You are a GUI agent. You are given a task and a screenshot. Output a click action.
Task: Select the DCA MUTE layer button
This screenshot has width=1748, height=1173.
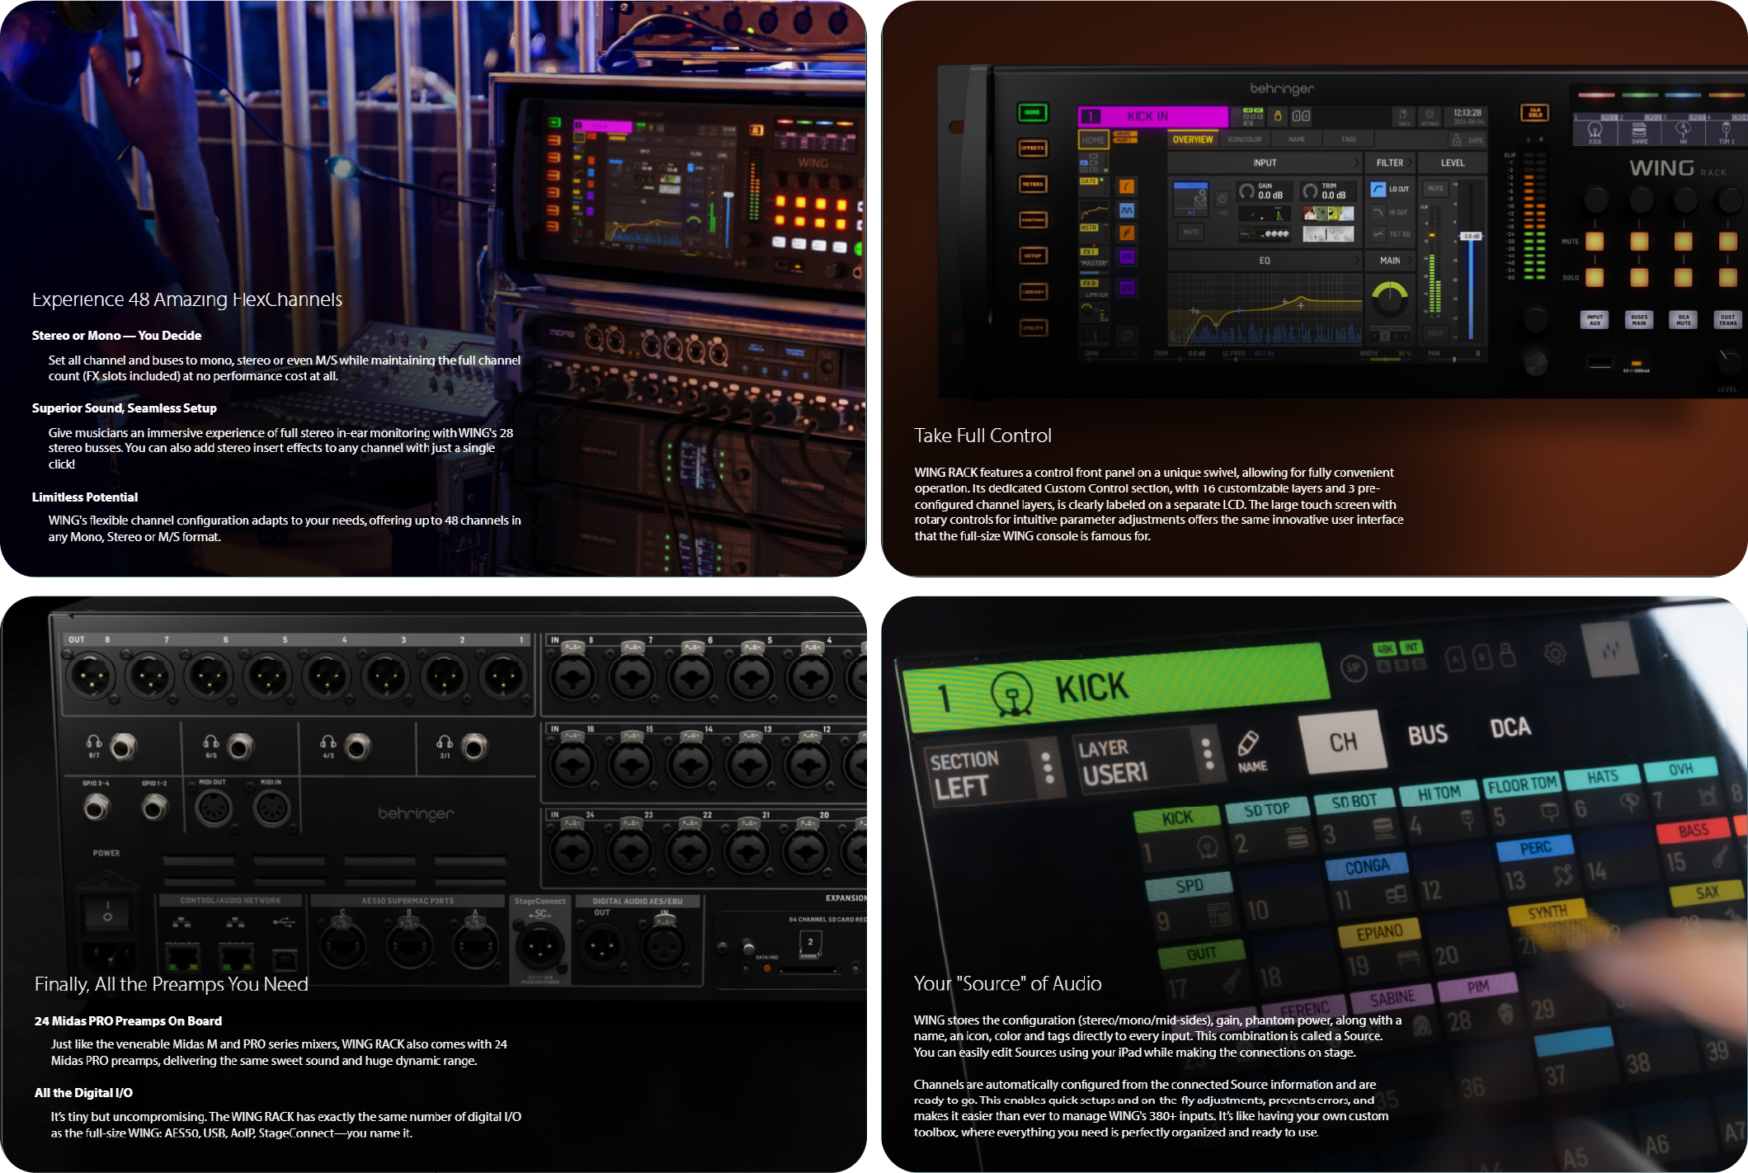click(x=1683, y=320)
